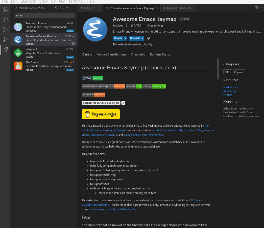This screenshot has height=228, width=264.
Task: Open the Edit menu
Action: (x=14, y=2)
